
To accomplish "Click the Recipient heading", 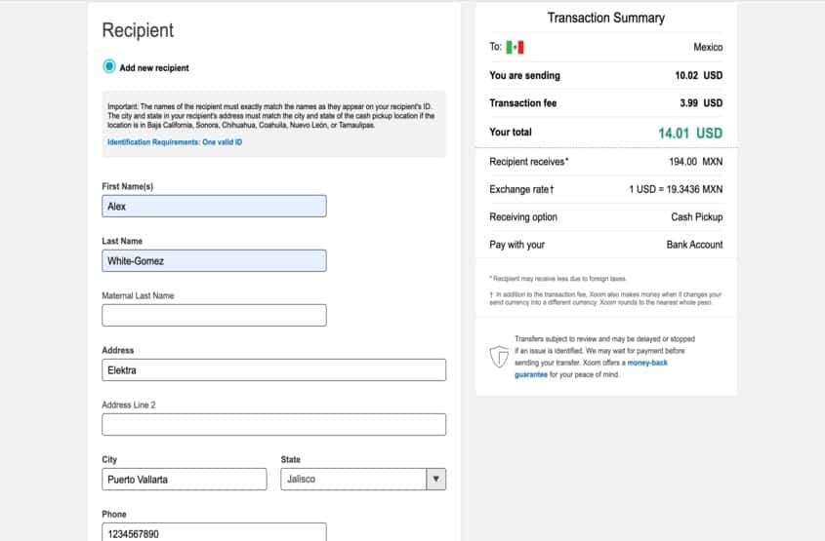I will click(x=138, y=30).
